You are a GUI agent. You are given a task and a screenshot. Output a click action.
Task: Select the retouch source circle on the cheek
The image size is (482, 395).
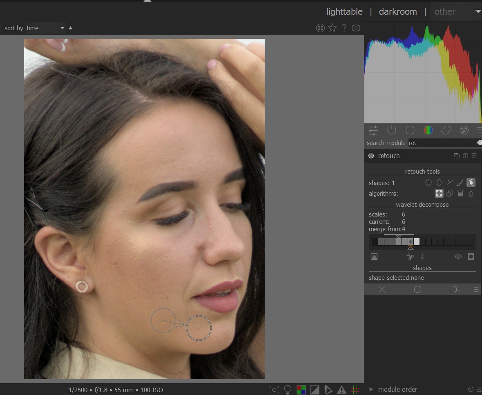pyautogui.click(x=163, y=321)
